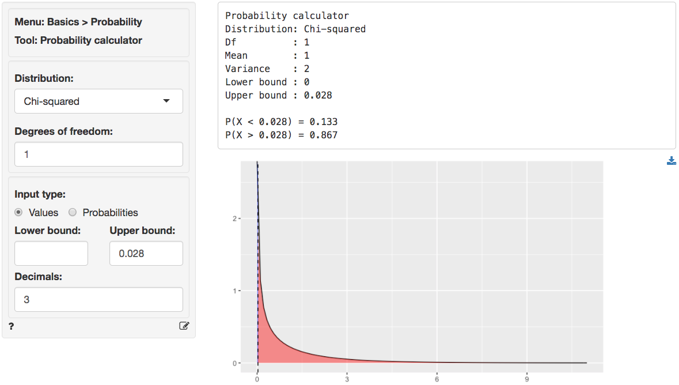Click the question mark help icon
Viewport: 679px width, 385px height.
click(x=12, y=326)
